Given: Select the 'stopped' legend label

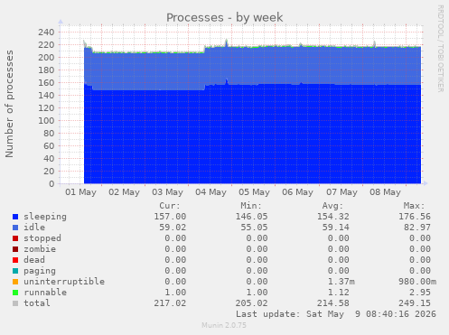Looking at the screenshot, I should [x=42, y=238].
